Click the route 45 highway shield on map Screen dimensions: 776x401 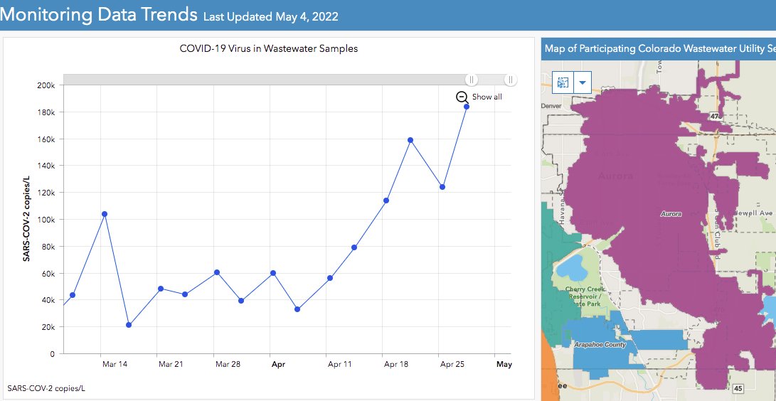738,389
